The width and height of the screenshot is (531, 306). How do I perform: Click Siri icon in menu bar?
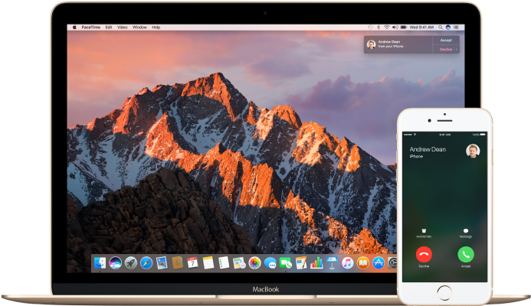click(448, 28)
